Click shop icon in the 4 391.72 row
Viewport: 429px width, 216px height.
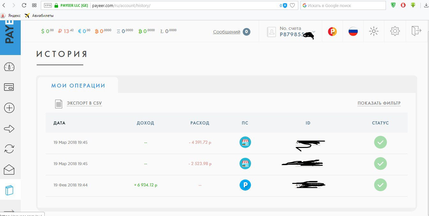click(245, 142)
